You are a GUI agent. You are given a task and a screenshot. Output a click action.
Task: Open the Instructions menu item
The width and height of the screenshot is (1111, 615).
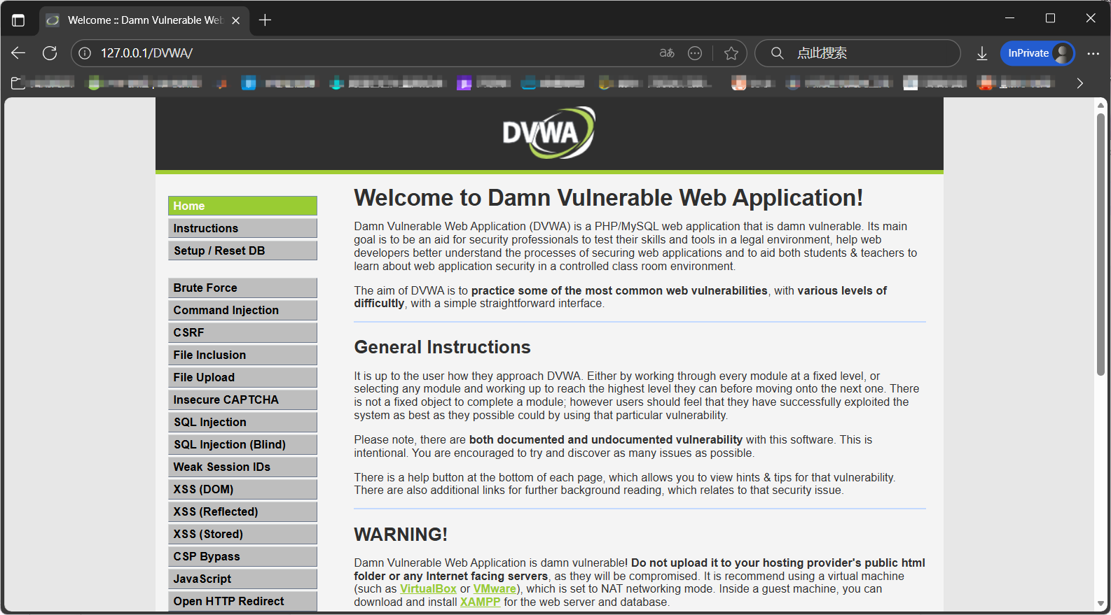[x=242, y=228]
